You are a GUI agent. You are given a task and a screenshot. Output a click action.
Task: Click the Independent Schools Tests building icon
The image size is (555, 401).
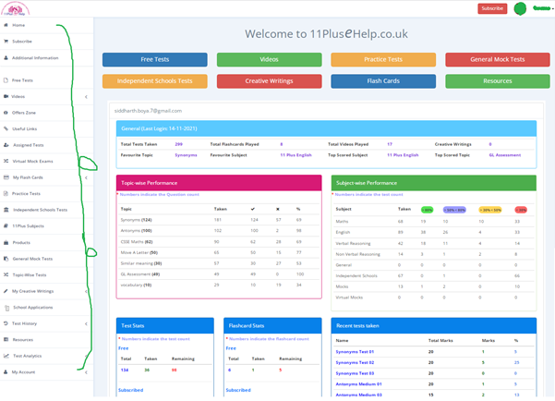click(6, 210)
